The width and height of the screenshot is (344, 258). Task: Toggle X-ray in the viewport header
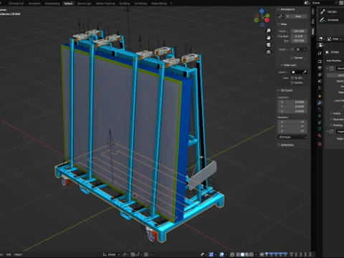(231, 254)
